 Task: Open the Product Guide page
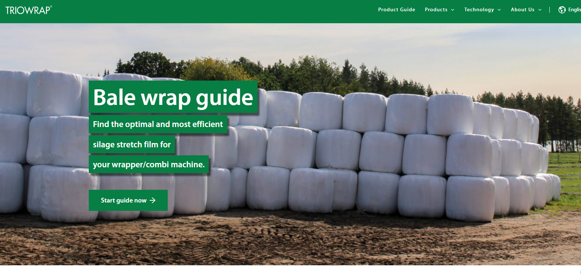[396, 10]
